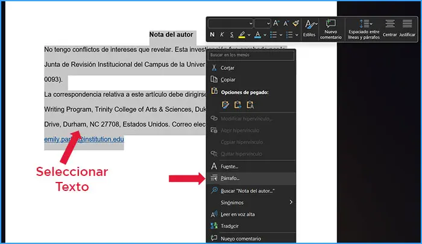Choose Nuevo comentario in context menu

click(x=251, y=239)
